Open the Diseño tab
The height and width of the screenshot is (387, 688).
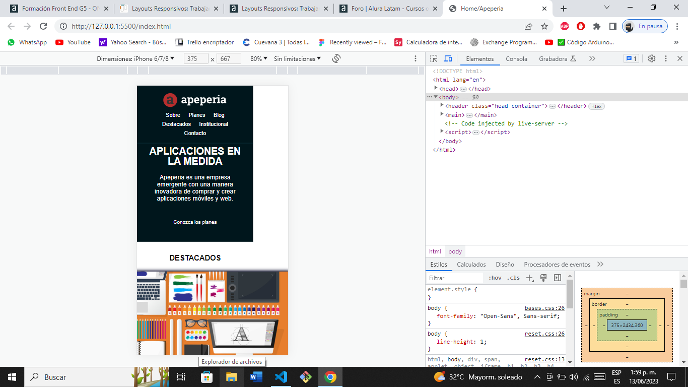tap(505, 265)
